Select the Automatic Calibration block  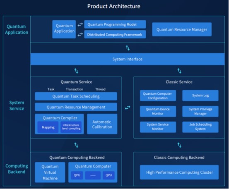pyautogui.click(x=102, y=124)
